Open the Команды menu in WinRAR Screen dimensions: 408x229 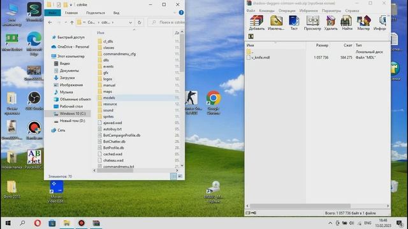[x=266, y=11]
